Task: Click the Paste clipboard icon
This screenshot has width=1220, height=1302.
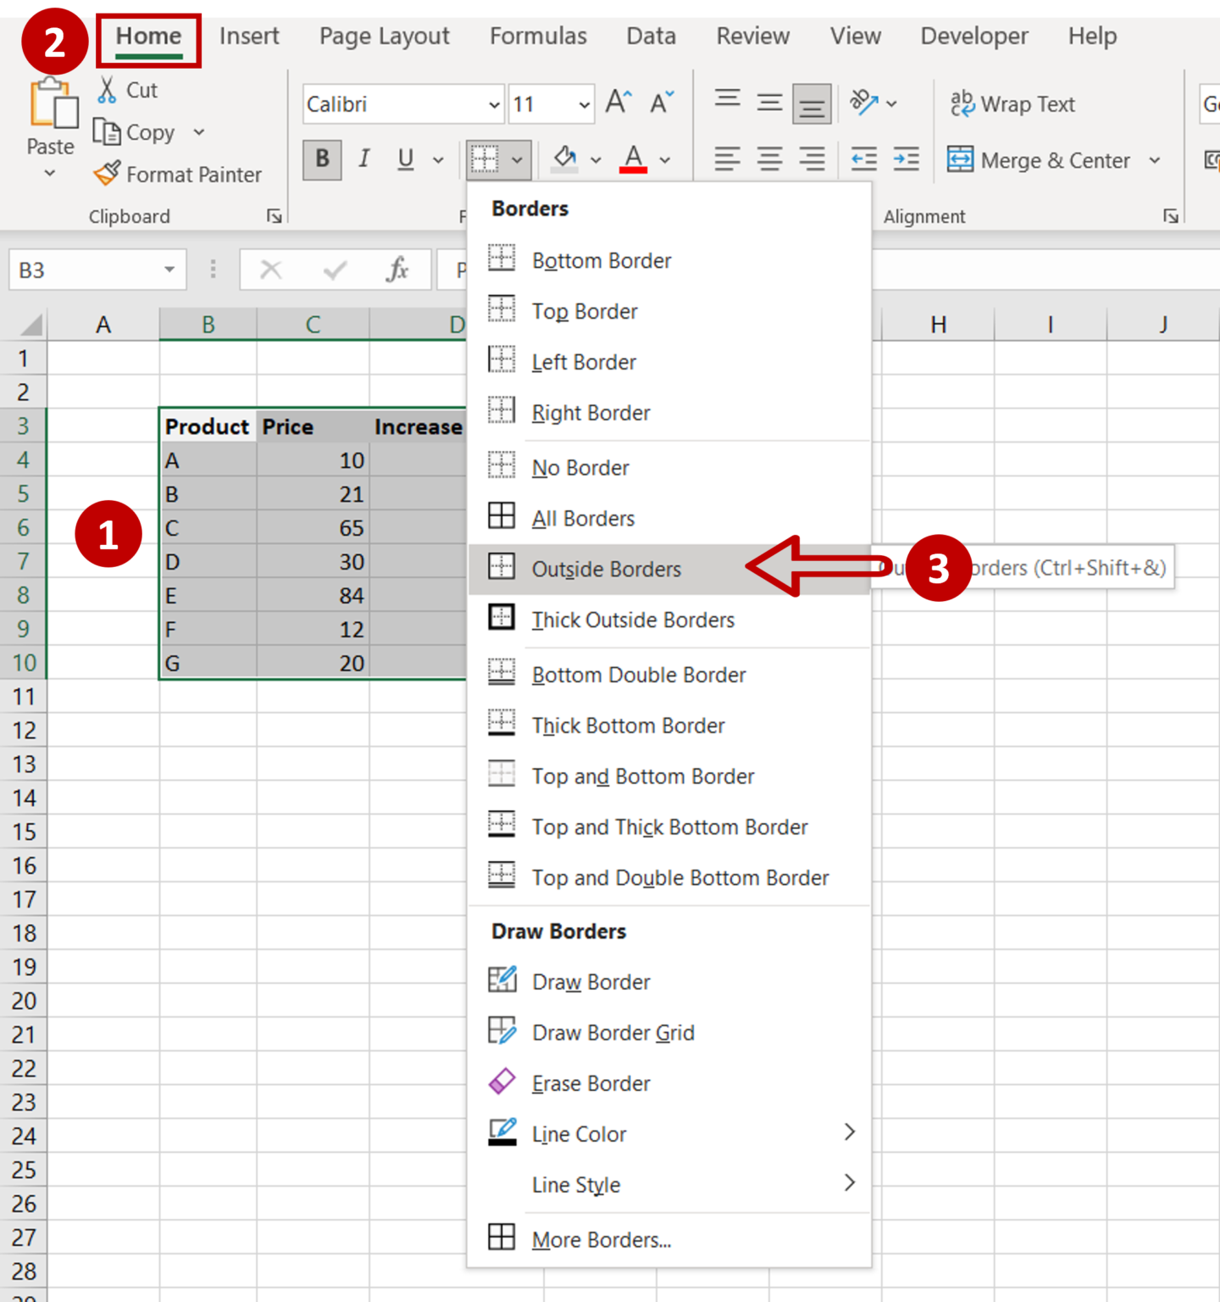Action: click(x=53, y=103)
